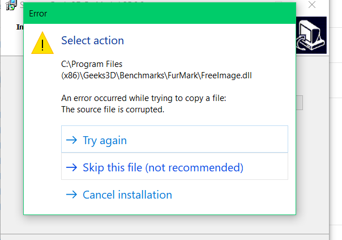Click the "Error" title text

[x=38, y=13]
